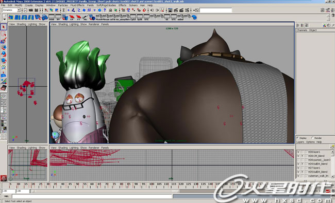Open the Dynamics menu set dropdown

click(19, 10)
